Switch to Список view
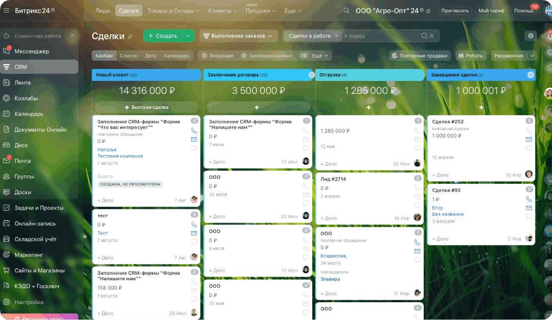The image size is (552, 320). tap(128, 56)
